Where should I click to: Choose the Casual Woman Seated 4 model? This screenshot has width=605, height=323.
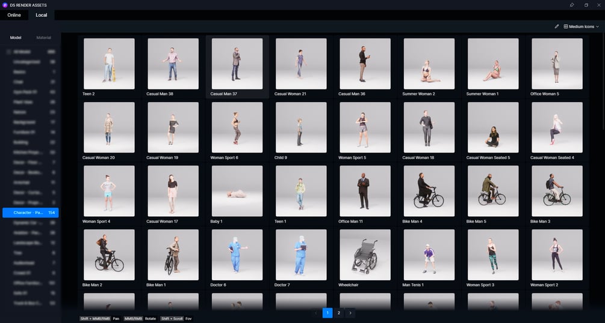(557, 127)
